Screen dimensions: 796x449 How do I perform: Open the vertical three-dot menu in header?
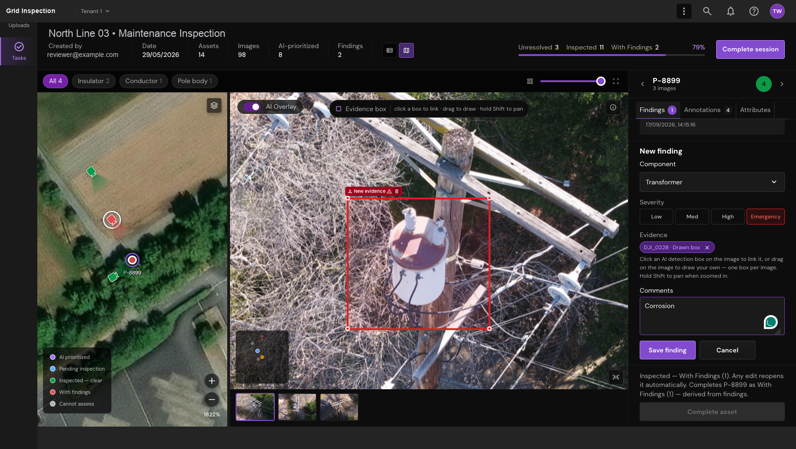(x=684, y=11)
